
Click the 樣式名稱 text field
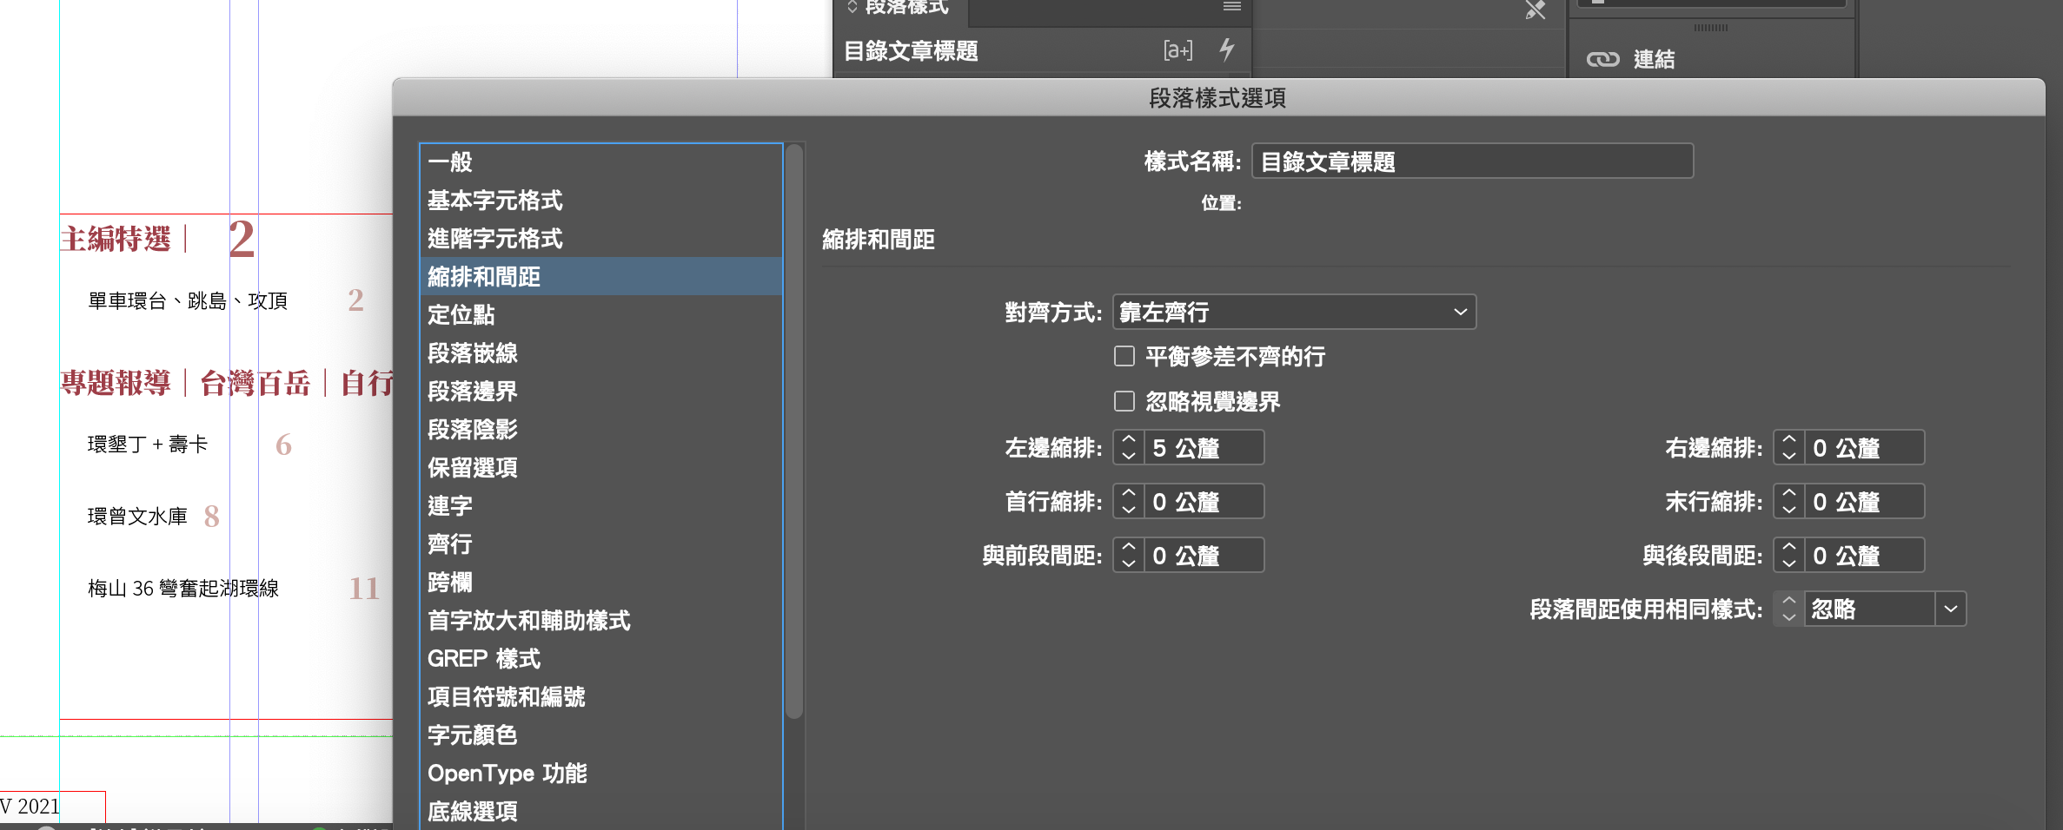tap(1471, 161)
